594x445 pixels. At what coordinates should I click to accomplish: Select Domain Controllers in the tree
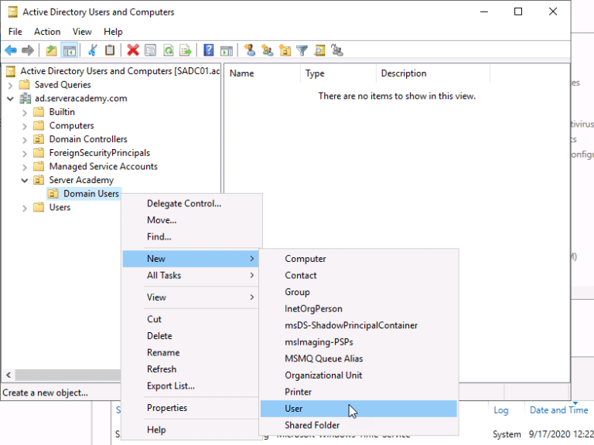coord(87,139)
